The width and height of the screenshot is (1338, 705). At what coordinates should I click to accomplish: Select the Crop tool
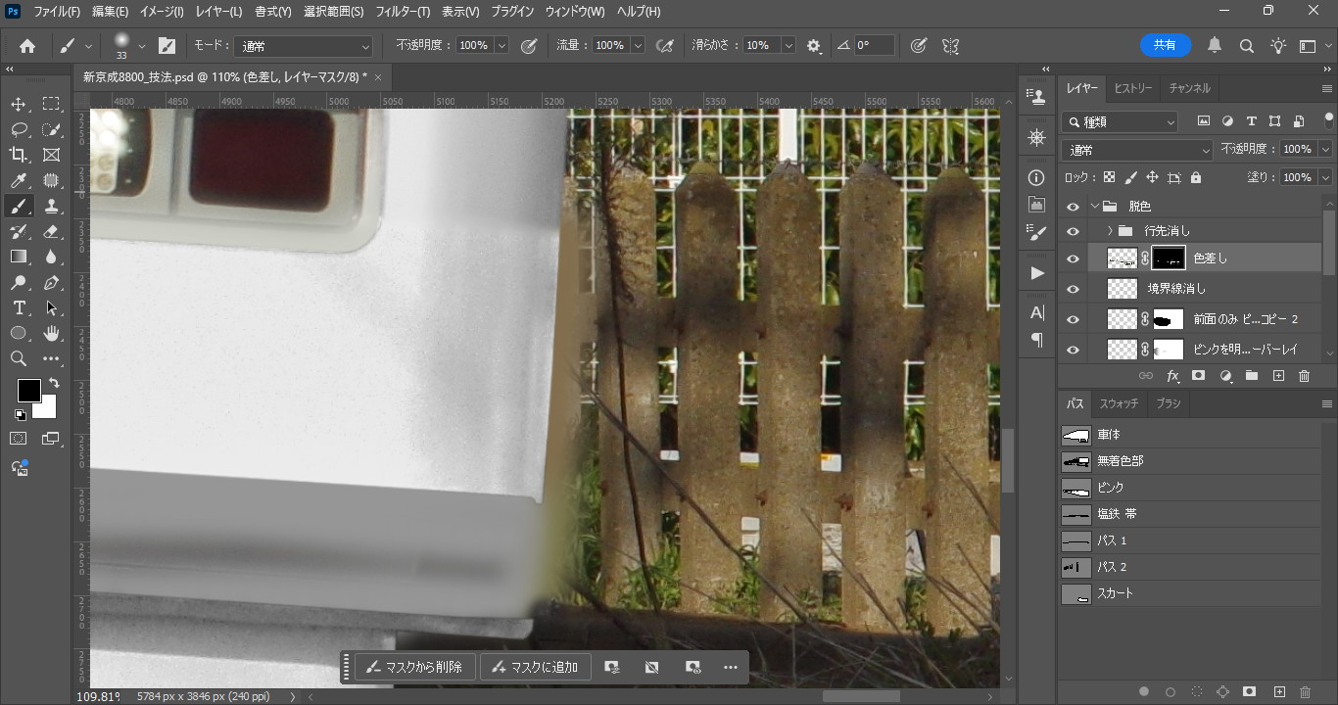tap(19, 155)
